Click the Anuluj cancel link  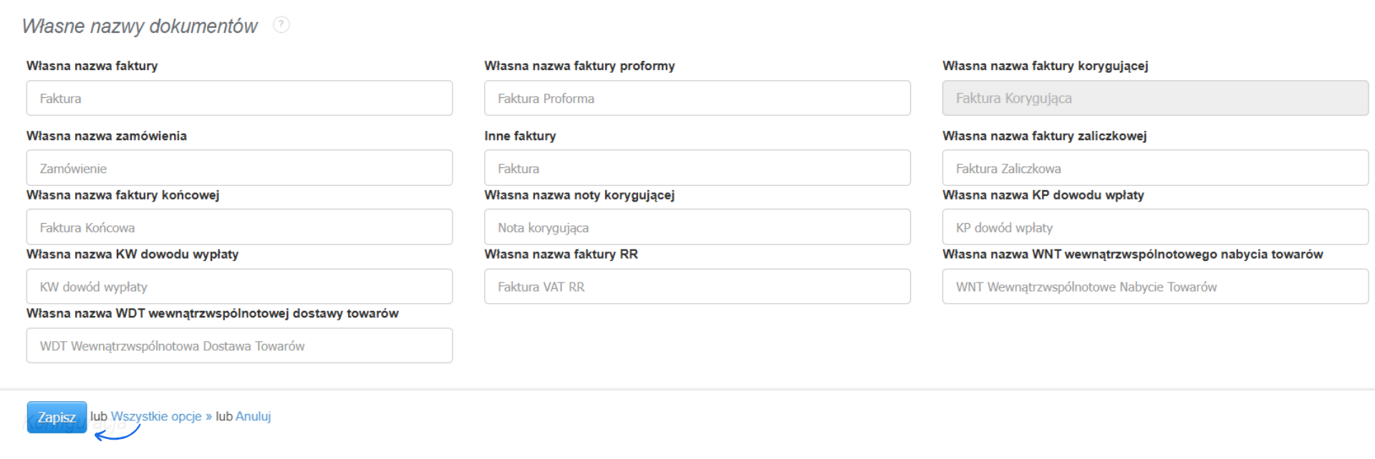point(253,416)
